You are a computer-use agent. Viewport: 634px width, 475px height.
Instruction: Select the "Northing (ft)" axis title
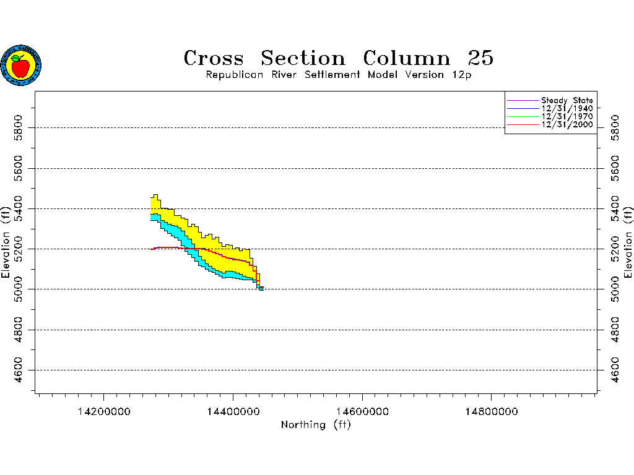tap(316, 425)
